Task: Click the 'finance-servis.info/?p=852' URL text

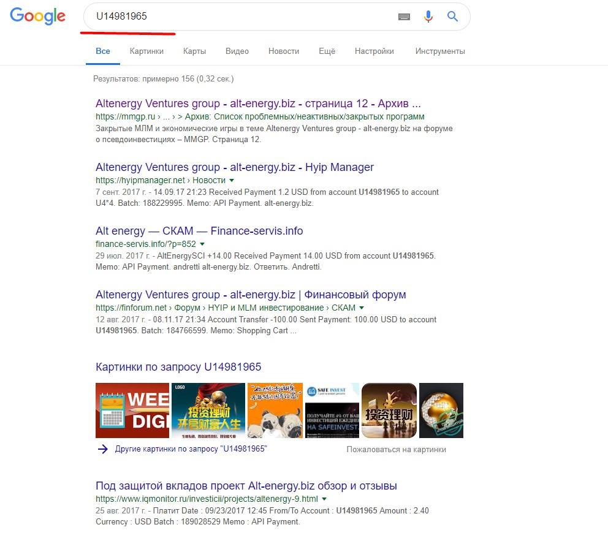Action: (x=146, y=244)
